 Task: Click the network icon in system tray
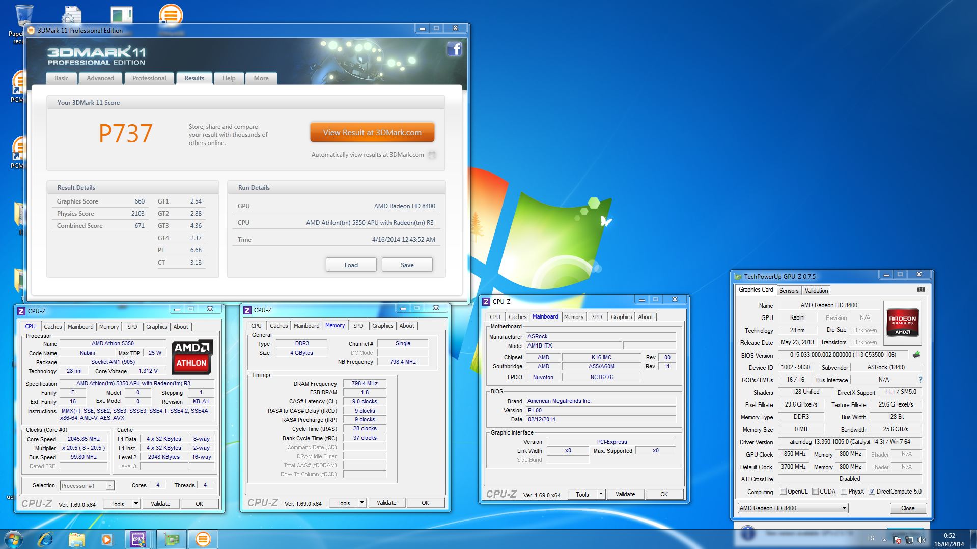point(909,540)
